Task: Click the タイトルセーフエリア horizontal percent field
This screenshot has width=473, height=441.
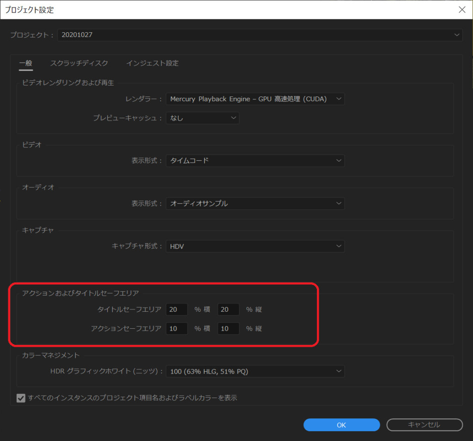Action: coord(177,309)
